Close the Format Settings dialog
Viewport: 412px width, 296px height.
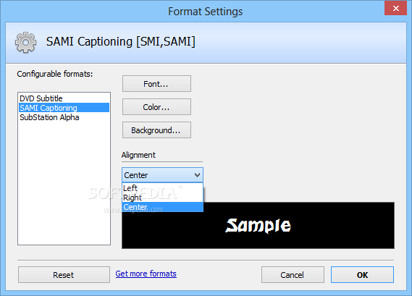(x=396, y=8)
